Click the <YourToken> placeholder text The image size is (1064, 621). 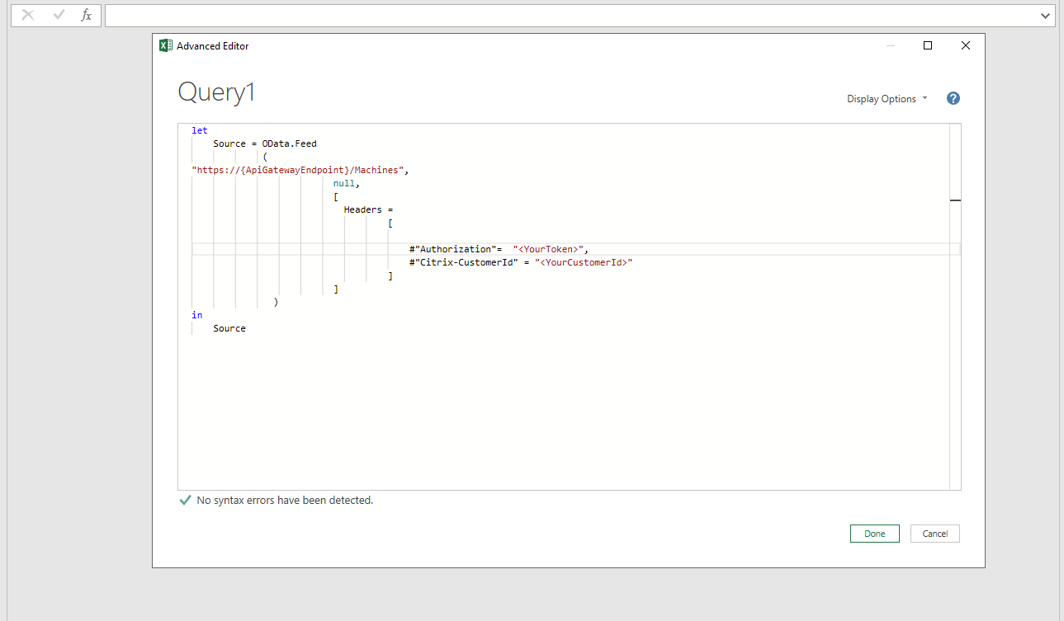550,249
